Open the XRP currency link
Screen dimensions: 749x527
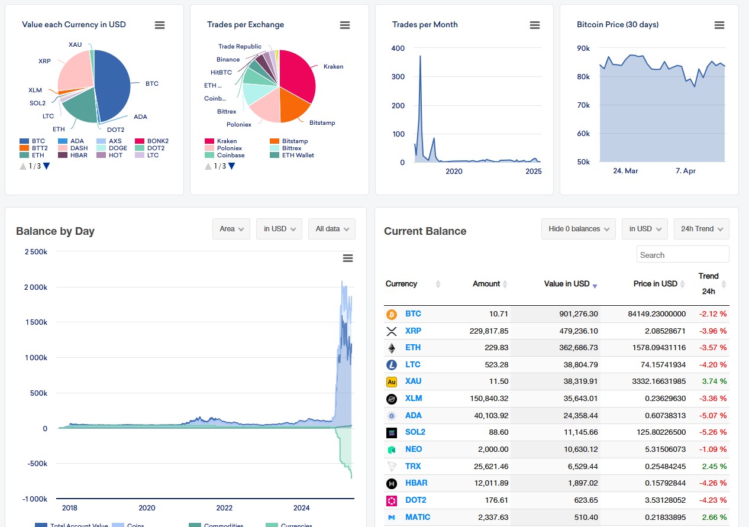413,331
